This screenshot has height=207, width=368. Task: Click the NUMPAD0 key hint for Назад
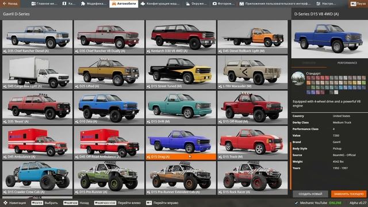tap(71, 203)
